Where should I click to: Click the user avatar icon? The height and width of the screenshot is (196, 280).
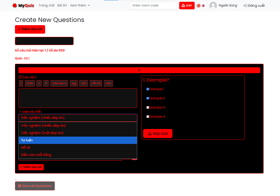[x=213, y=6]
